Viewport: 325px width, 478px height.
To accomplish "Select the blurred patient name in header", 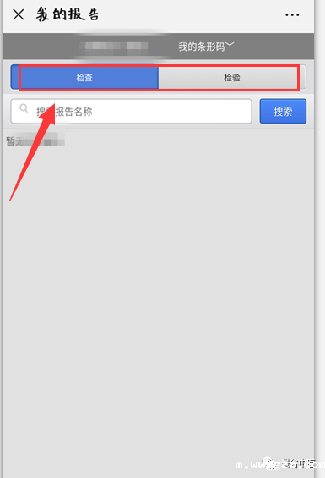I will (113, 47).
